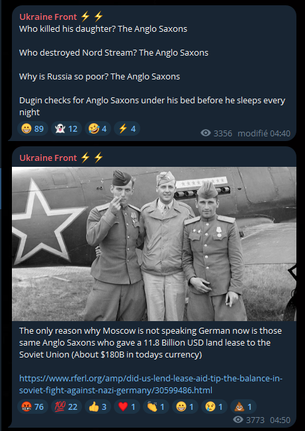Click grinning reaction on second post

(x=185, y=407)
